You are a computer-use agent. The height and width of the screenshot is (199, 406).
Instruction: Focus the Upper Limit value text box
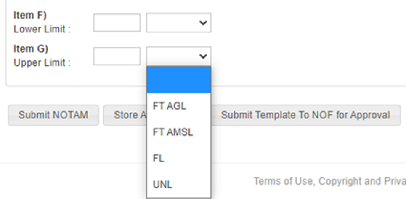pos(117,56)
